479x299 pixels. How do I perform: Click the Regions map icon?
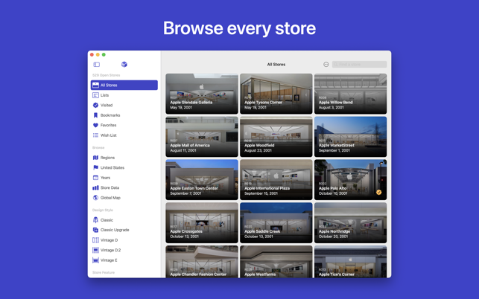pos(95,158)
